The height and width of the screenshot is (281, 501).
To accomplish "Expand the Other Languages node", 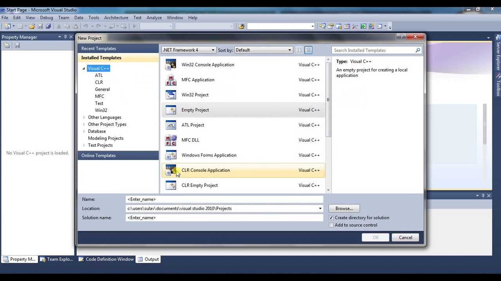I will coord(84,117).
